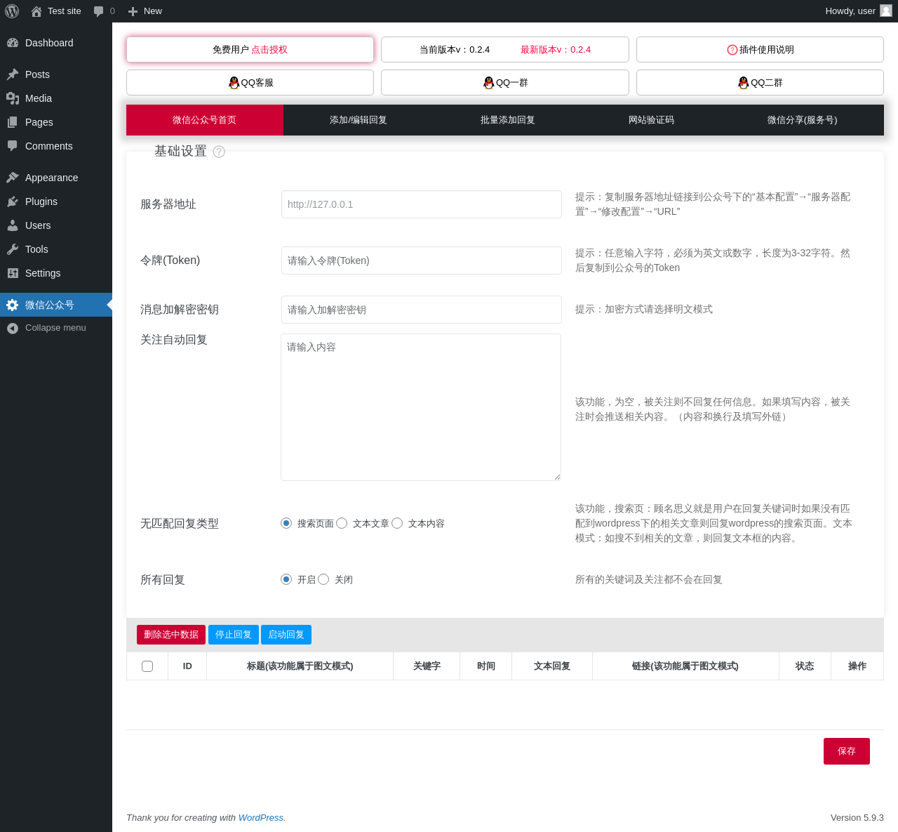
Task: Click 点击授权 link
Action: point(269,50)
